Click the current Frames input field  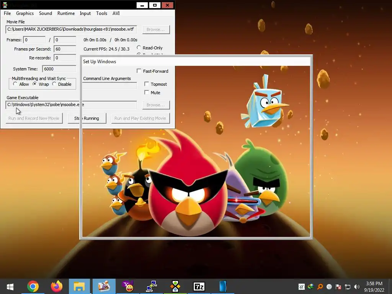point(34,40)
